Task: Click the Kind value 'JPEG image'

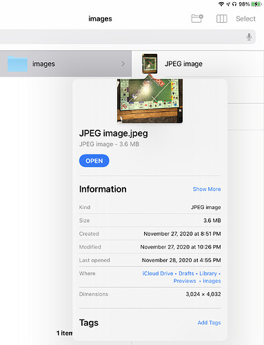Action: coord(206,207)
